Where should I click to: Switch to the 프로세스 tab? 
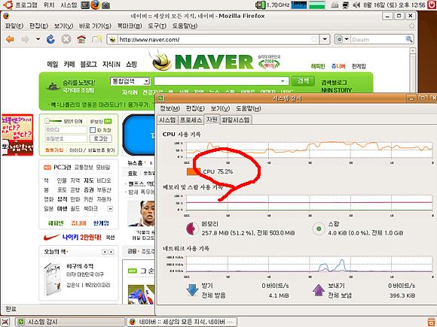[x=191, y=120]
